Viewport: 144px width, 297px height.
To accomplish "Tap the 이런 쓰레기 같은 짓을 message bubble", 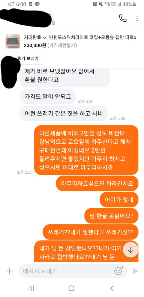I will coord(64,113).
